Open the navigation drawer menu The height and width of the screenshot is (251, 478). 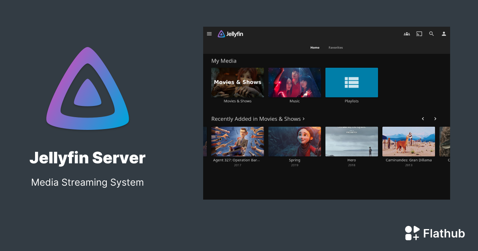click(x=209, y=34)
